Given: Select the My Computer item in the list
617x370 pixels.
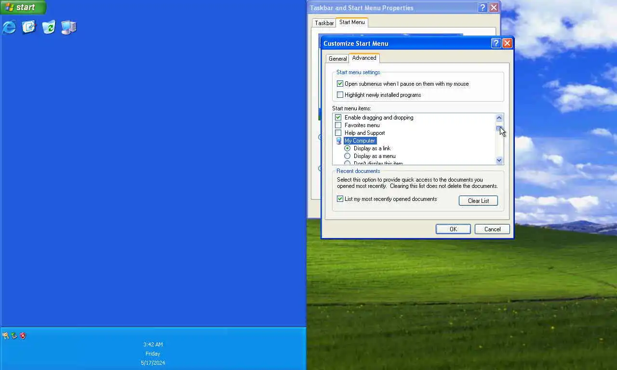Looking at the screenshot, I should pyautogui.click(x=360, y=140).
